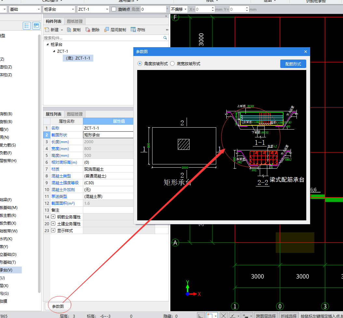Expand 钢筋业务属性 group

click(x=53, y=217)
